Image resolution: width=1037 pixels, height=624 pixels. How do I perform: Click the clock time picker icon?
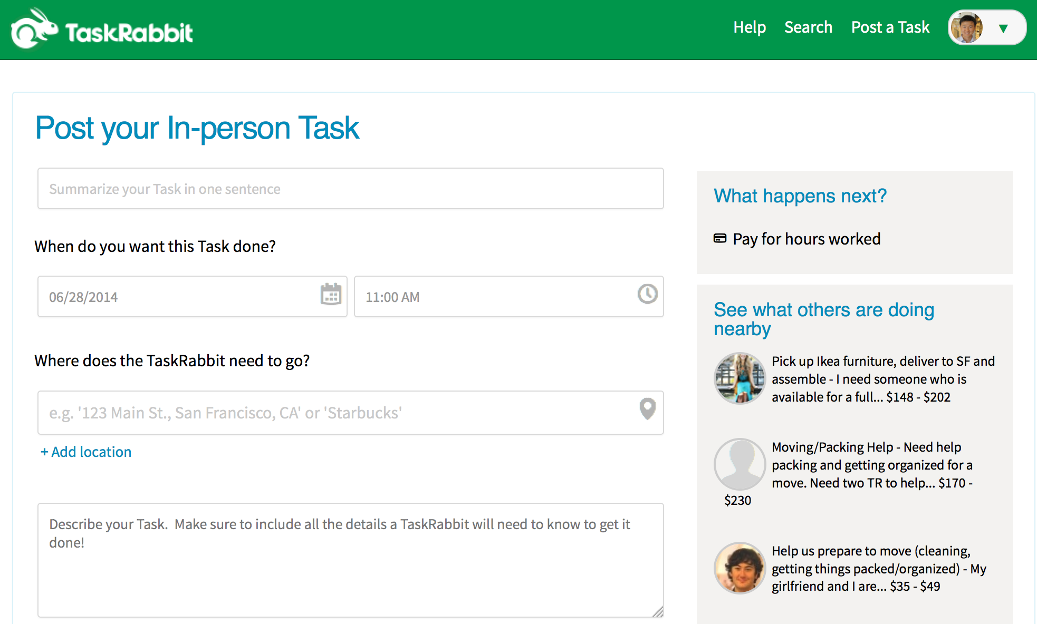click(647, 294)
